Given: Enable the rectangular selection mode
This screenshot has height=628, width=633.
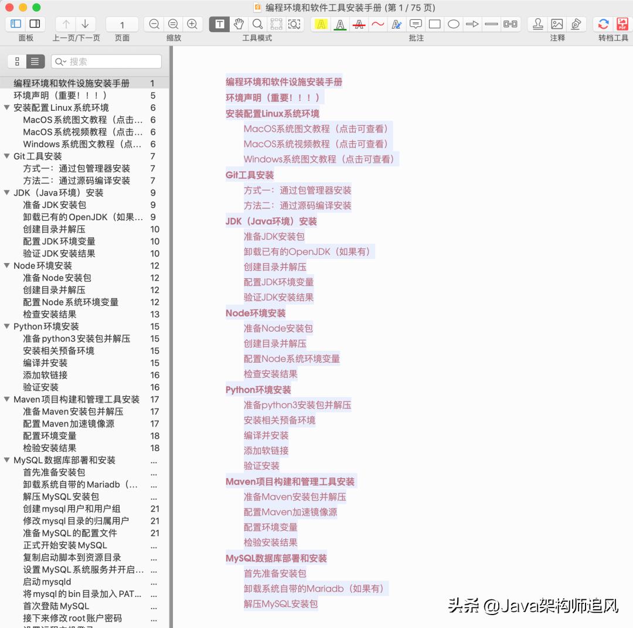Looking at the screenshot, I should tap(295, 24).
